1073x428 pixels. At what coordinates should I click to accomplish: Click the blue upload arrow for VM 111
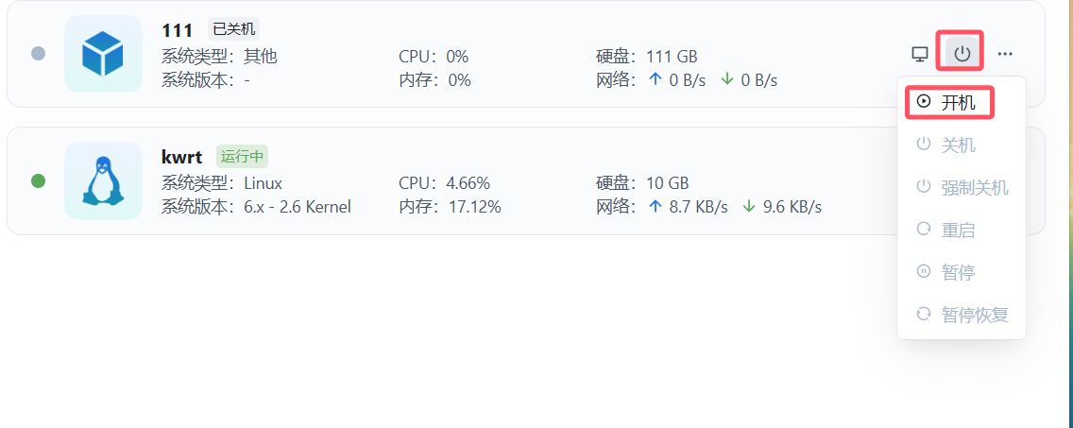[x=656, y=79]
